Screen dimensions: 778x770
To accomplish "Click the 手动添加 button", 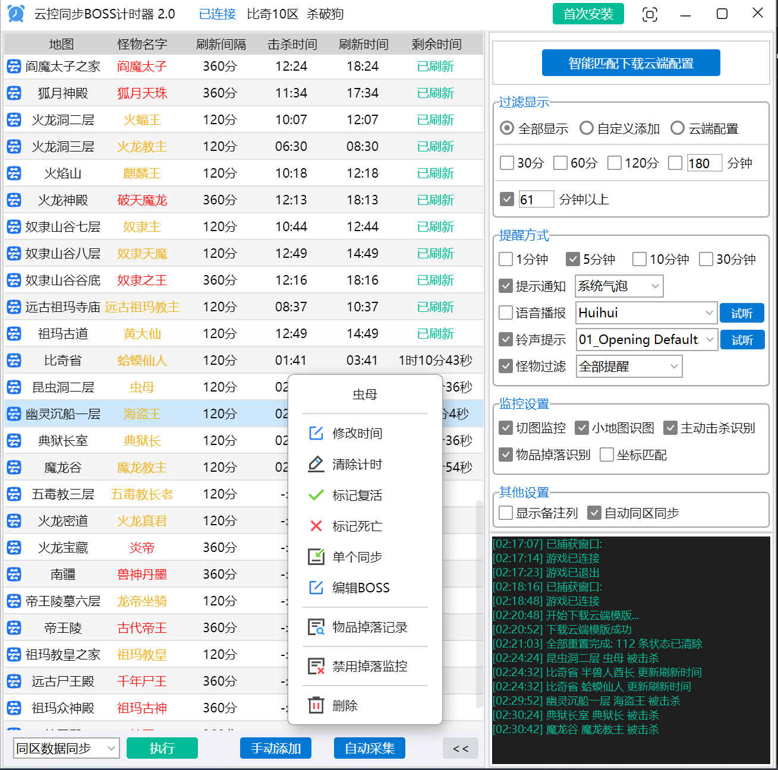I will click(276, 748).
